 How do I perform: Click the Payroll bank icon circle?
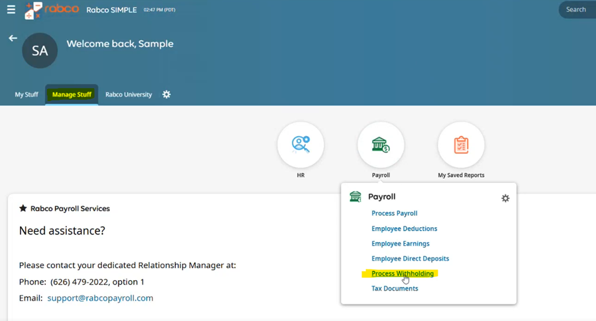(381, 145)
